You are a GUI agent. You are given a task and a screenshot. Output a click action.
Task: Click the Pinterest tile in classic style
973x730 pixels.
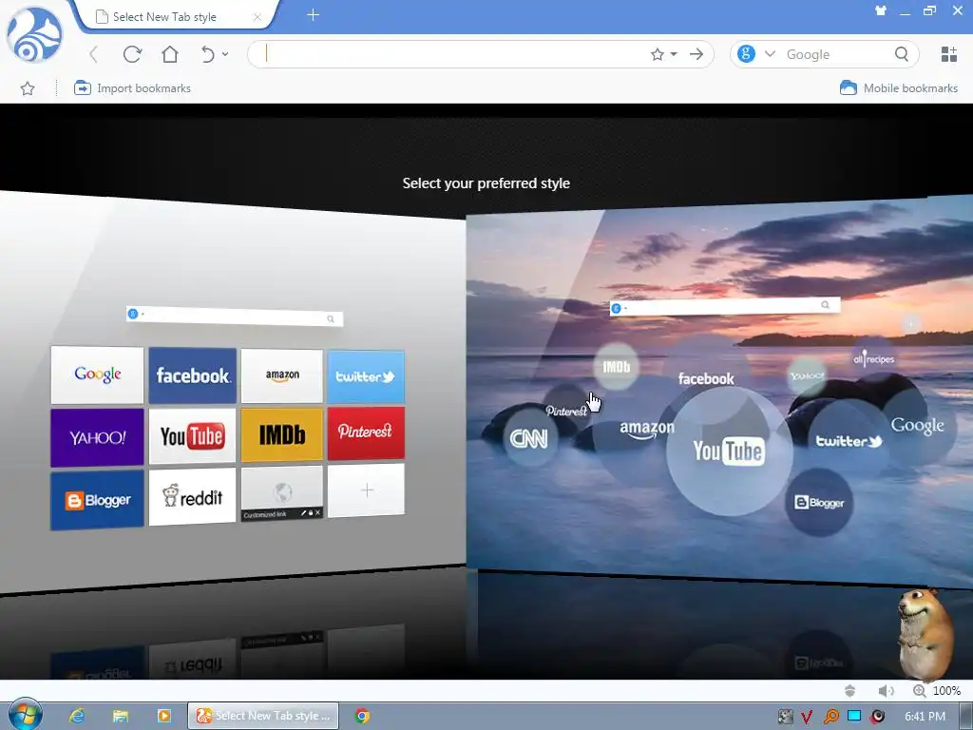point(366,433)
